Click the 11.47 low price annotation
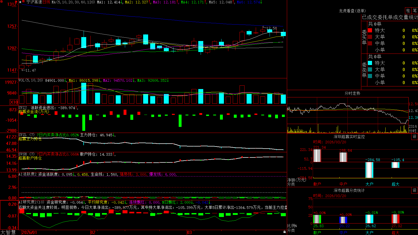Screen dimensions: 418x235 click(31, 70)
